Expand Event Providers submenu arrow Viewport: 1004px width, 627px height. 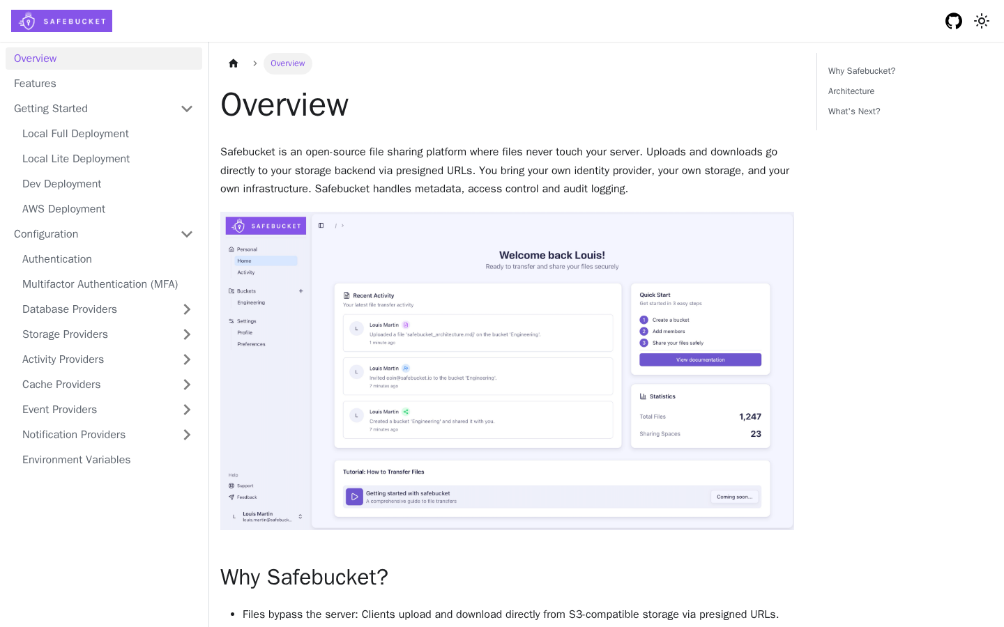click(x=187, y=410)
